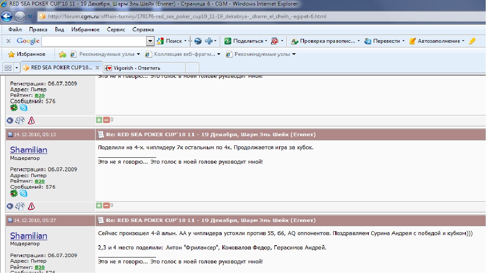Open Shamilian's profile in the 05:27 post
The width and height of the screenshot is (487, 274).
click(29, 236)
